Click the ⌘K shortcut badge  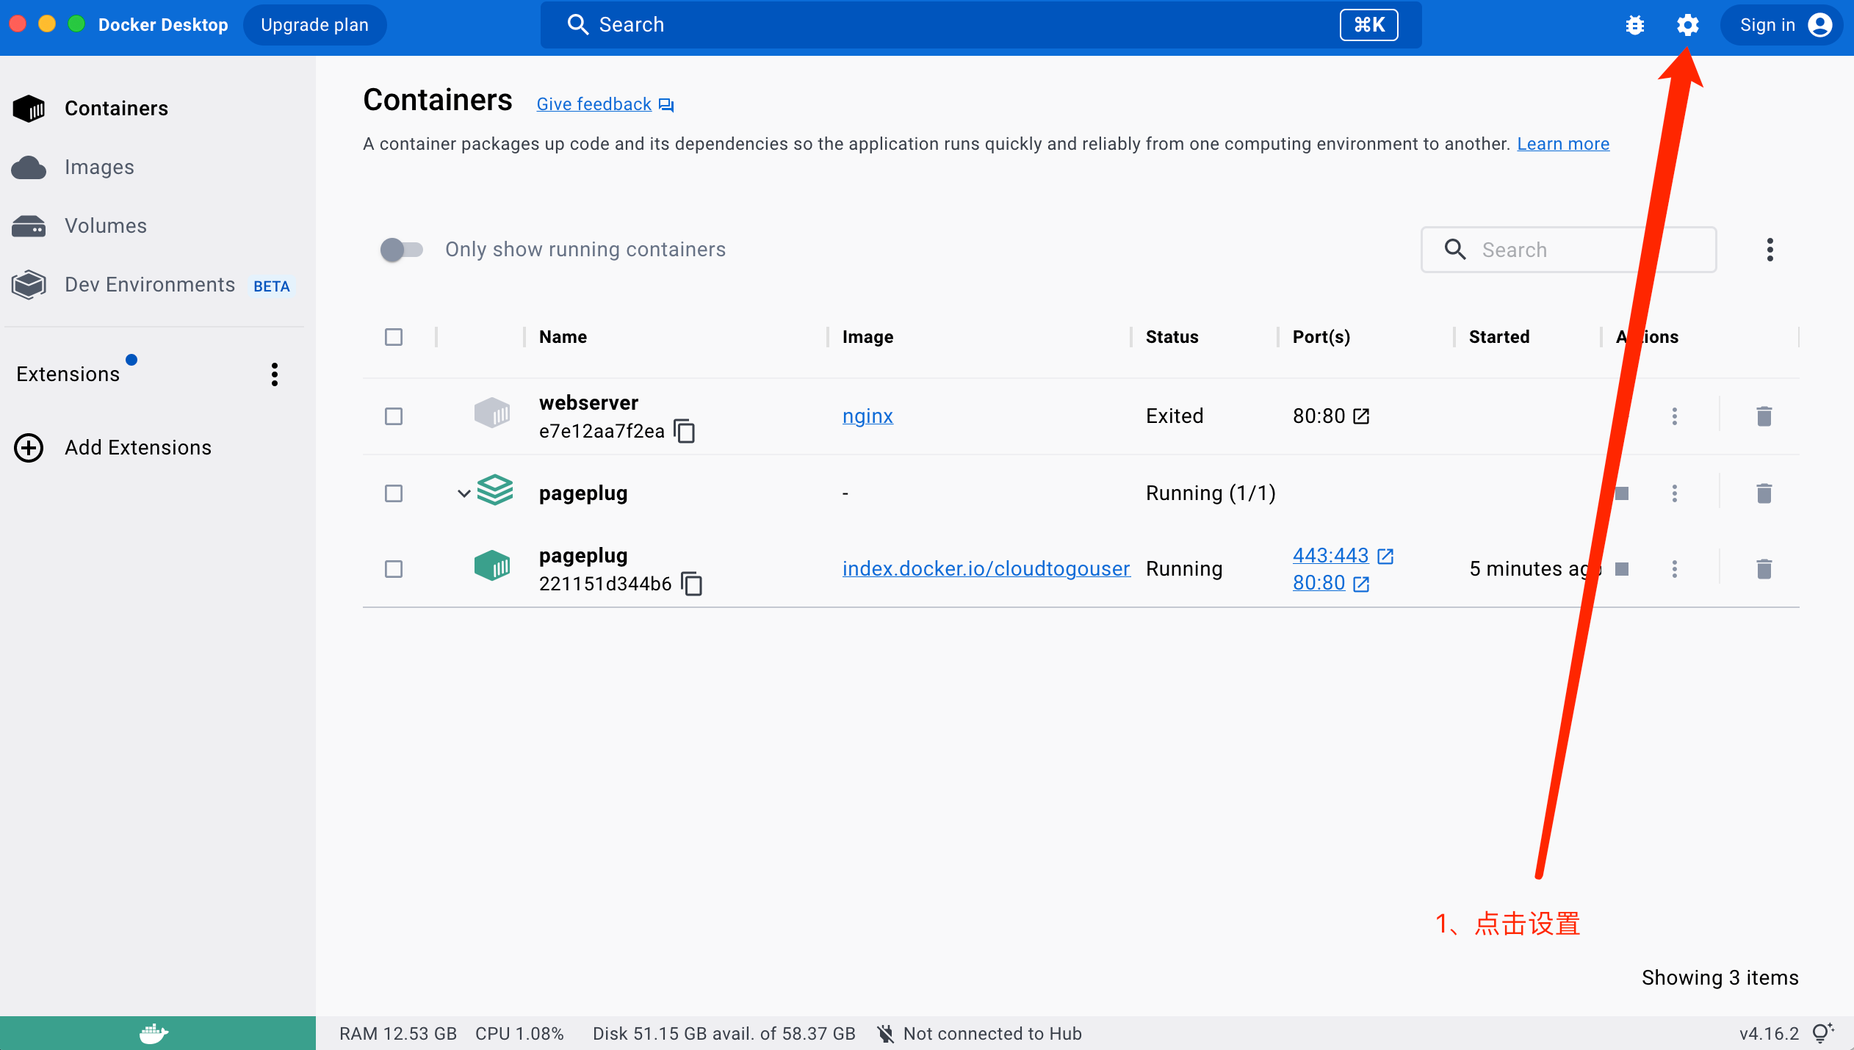coord(1368,25)
